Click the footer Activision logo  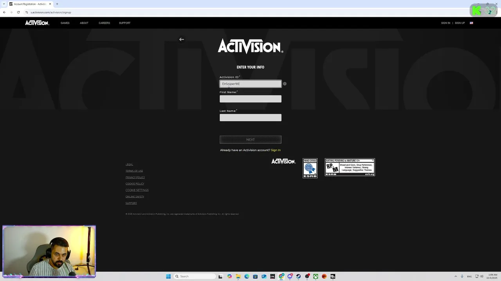pos(283,161)
